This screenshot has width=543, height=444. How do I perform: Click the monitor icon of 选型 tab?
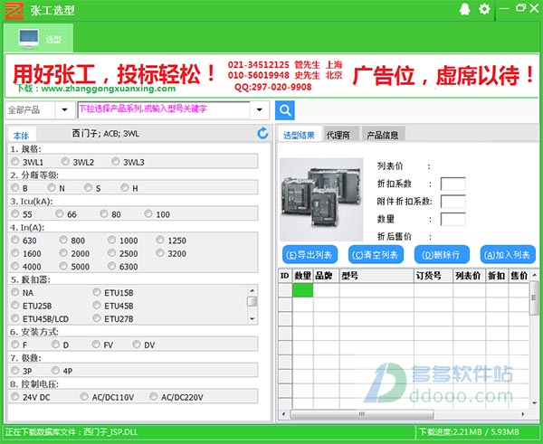[x=29, y=38]
